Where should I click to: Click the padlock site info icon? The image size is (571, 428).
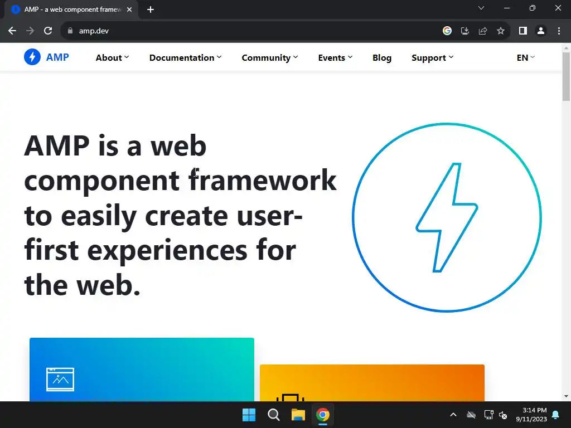click(70, 31)
